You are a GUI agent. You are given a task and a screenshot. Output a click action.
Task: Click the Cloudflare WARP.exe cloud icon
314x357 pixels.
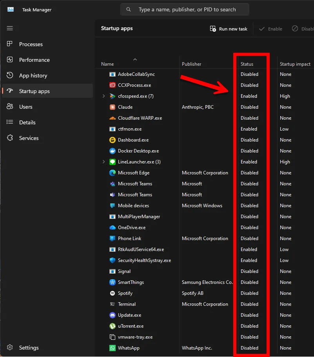coord(113,118)
